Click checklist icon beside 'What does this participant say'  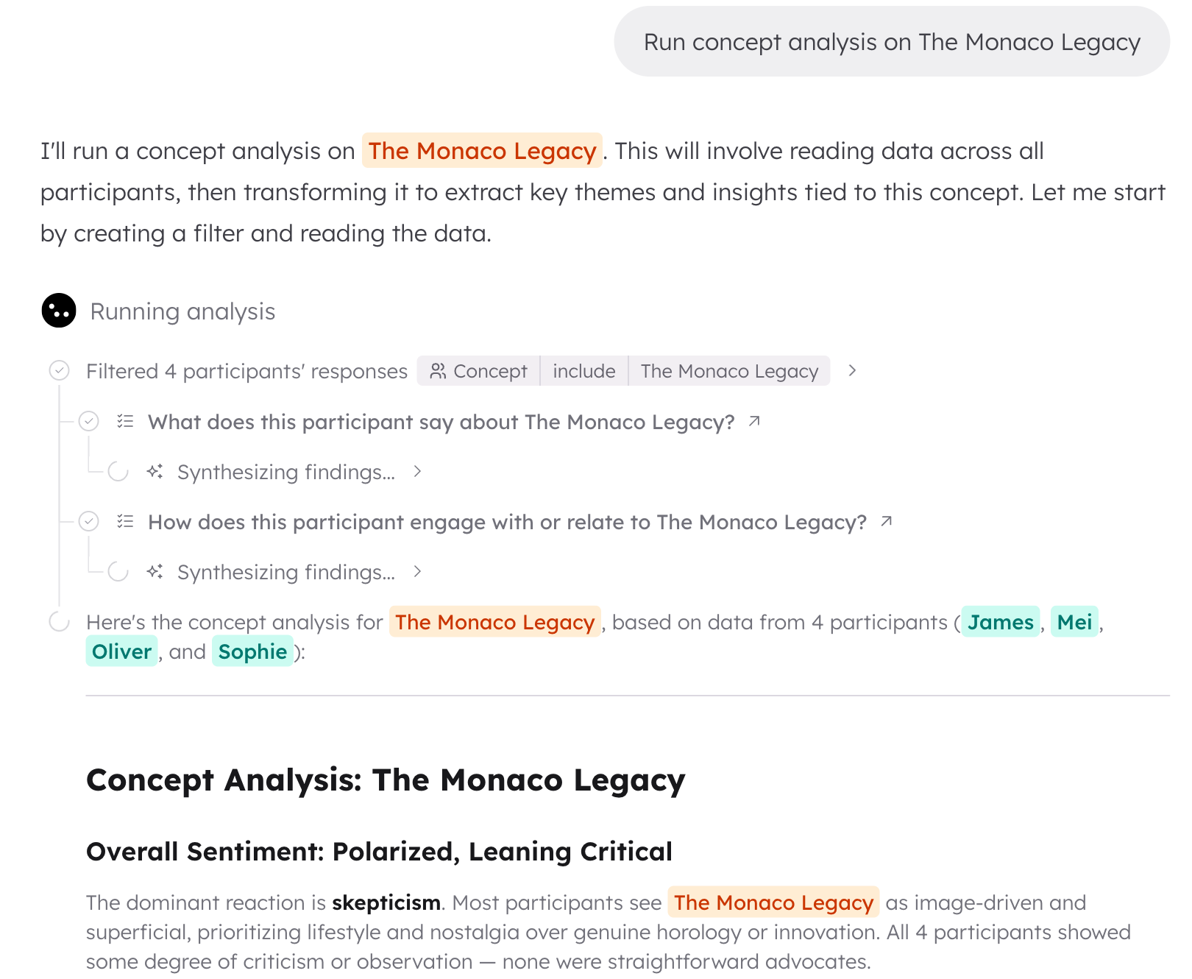(x=126, y=421)
